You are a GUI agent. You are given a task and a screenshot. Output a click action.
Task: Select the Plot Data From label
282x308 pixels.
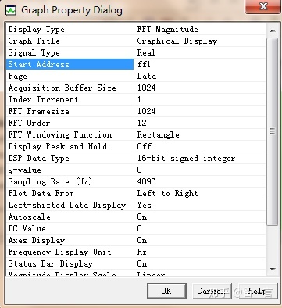pyautogui.click(x=41, y=193)
